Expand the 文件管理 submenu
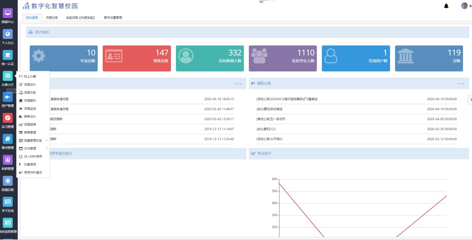472x240 pixels. click(x=33, y=148)
